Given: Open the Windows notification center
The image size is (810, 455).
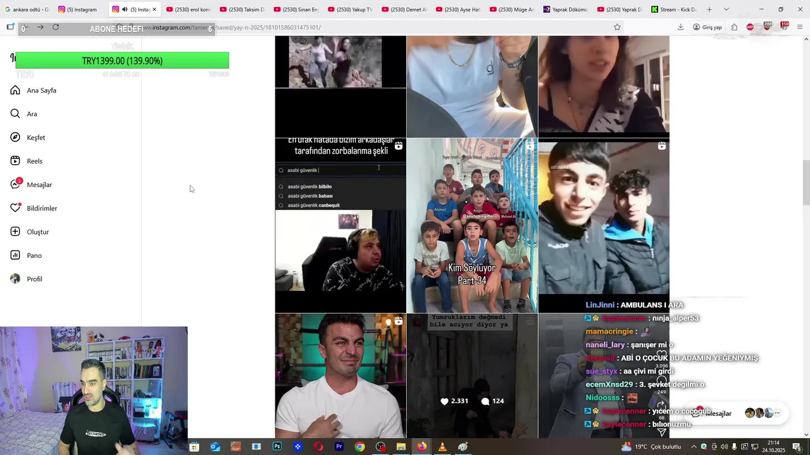Looking at the screenshot, I should (x=796, y=447).
